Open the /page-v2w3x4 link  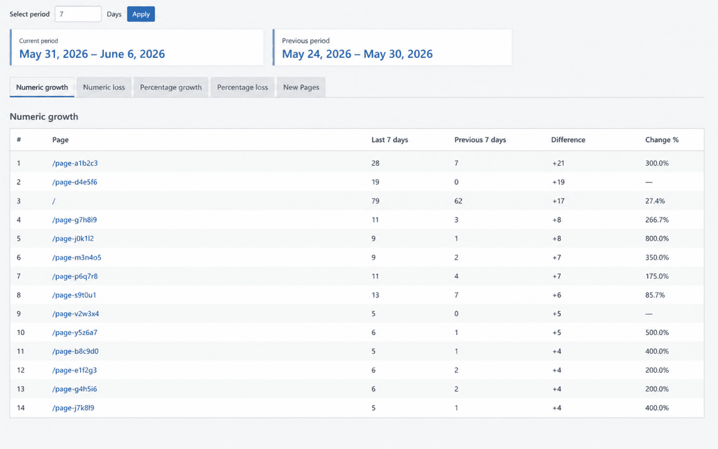(76, 314)
